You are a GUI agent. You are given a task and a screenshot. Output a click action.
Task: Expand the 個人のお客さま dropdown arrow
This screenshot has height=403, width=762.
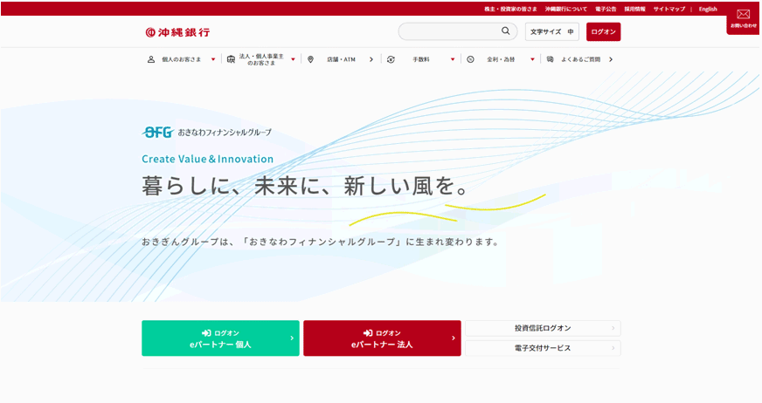click(x=213, y=59)
